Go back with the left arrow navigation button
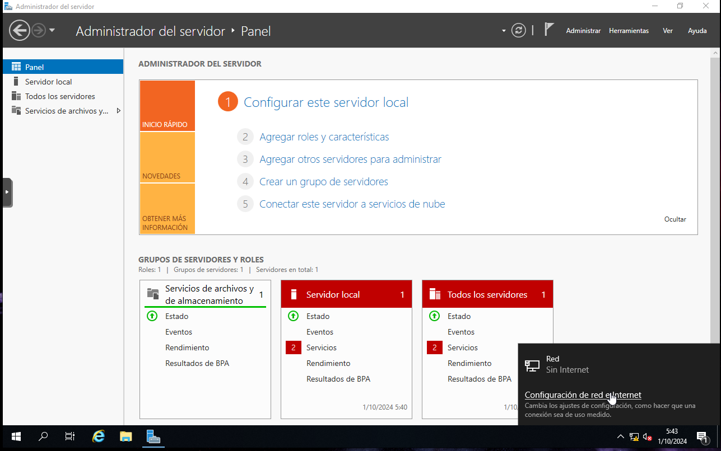This screenshot has width=721, height=451. point(20,30)
